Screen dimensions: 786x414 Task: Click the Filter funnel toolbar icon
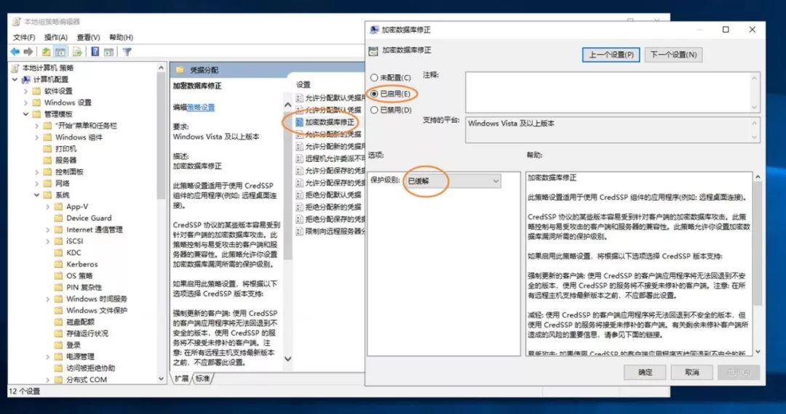(x=127, y=52)
